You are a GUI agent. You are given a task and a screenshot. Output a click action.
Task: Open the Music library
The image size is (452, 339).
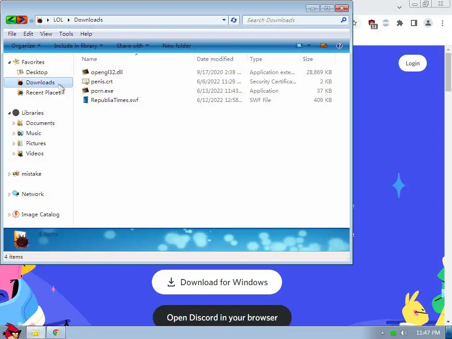[x=34, y=133]
